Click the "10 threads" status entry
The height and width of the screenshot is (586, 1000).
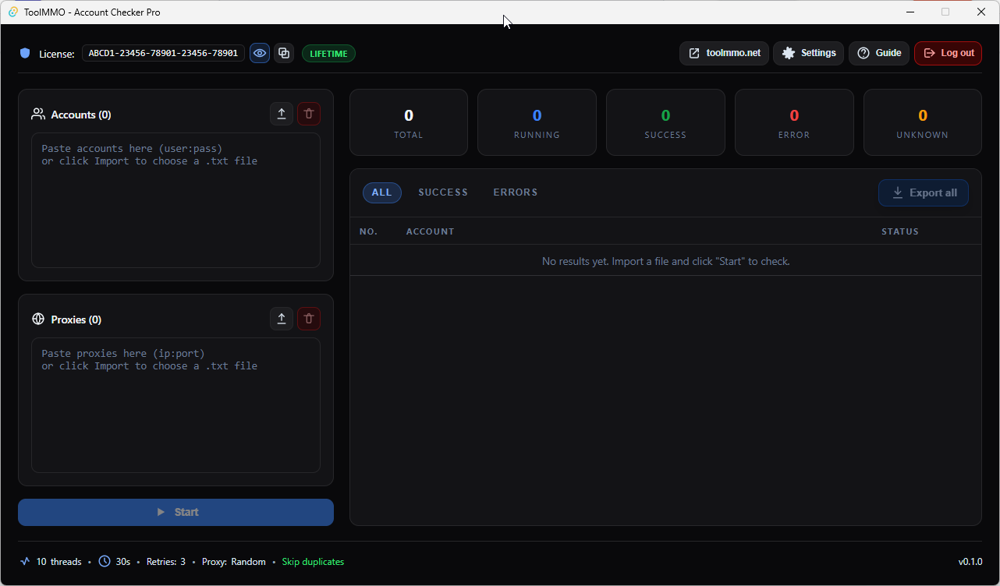point(59,562)
